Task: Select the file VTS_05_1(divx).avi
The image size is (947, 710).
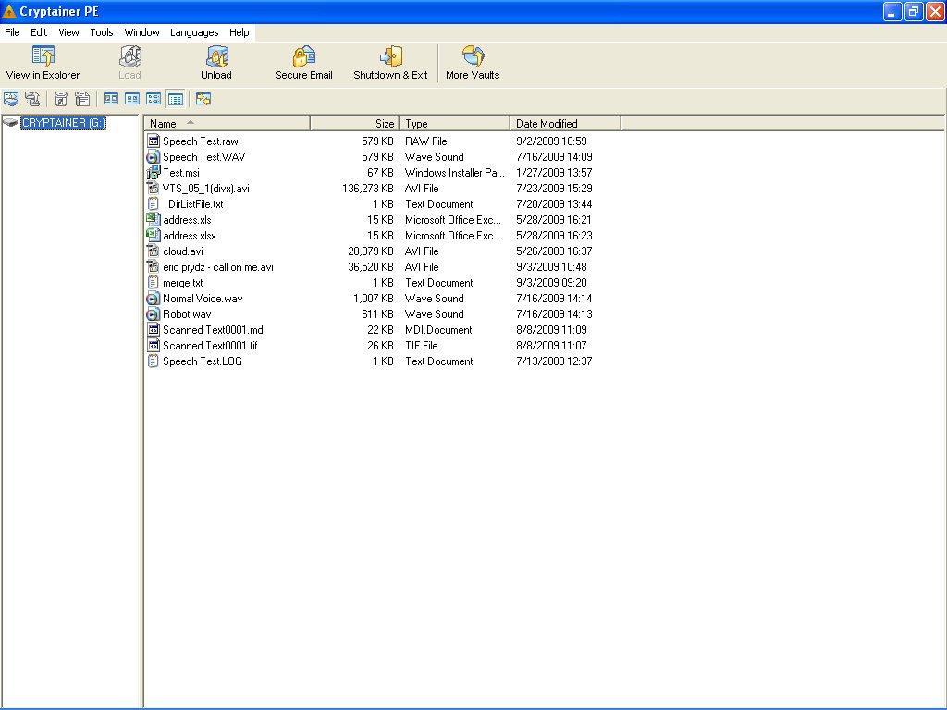Action: click(x=206, y=189)
